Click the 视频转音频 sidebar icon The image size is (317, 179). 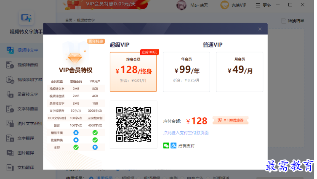click(x=10, y=65)
